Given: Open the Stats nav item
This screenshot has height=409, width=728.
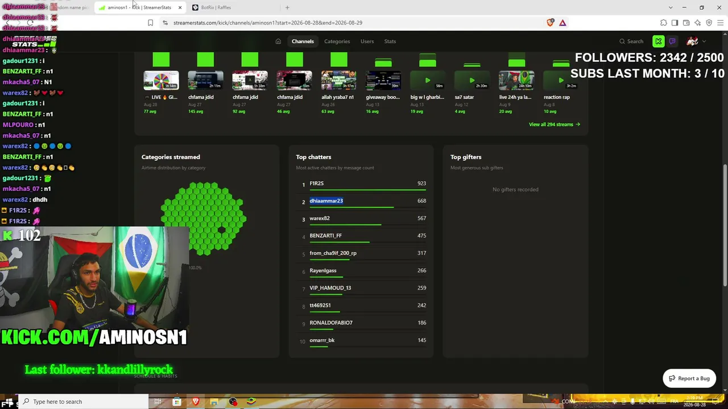Looking at the screenshot, I should click(x=390, y=41).
